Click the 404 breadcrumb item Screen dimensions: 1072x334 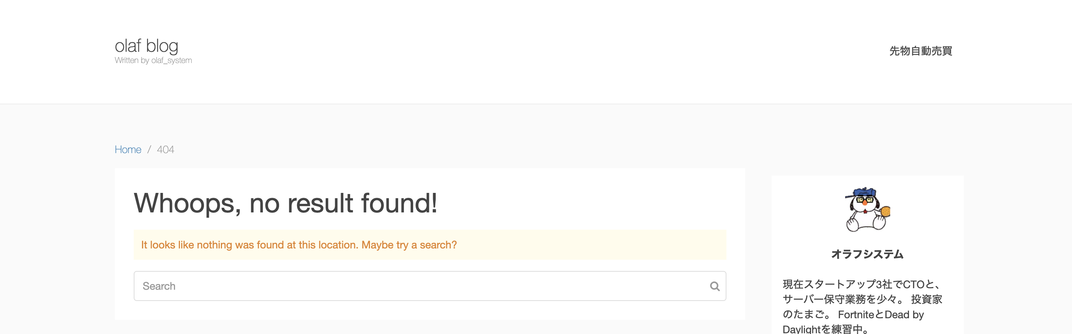(165, 150)
